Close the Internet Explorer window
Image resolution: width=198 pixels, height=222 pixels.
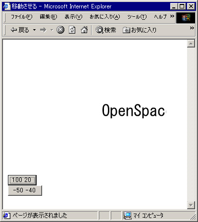pyautogui.click(x=191, y=6)
